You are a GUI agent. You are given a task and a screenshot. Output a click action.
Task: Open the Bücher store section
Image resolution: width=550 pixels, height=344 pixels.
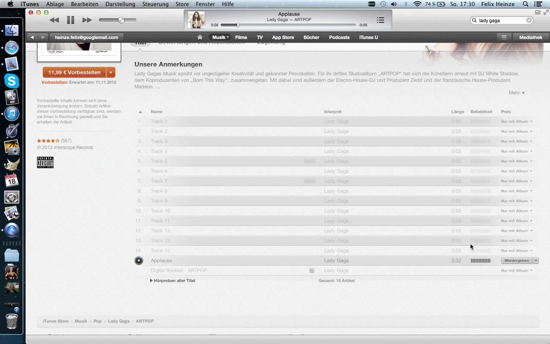(x=311, y=37)
